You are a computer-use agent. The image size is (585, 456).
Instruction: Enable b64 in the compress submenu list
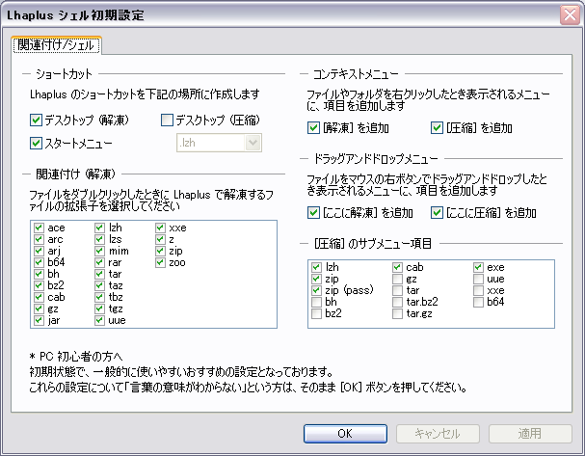(478, 302)
